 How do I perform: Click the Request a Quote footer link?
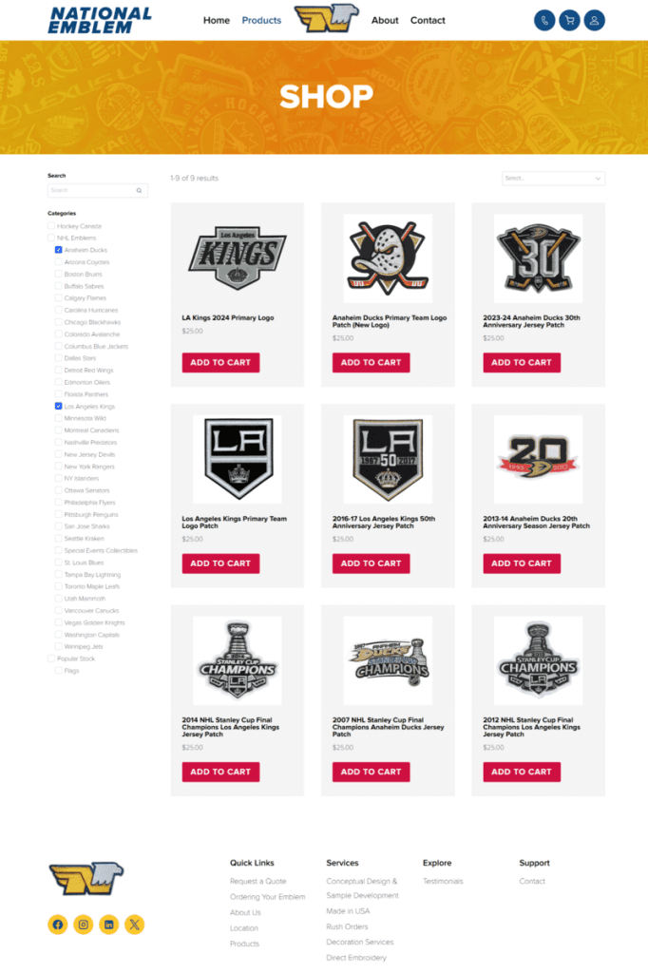257,882
